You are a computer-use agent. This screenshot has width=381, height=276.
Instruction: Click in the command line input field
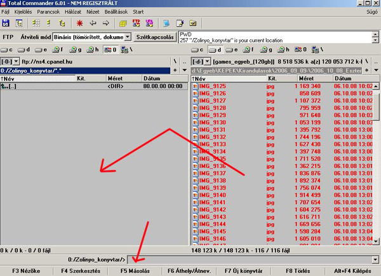250,259
